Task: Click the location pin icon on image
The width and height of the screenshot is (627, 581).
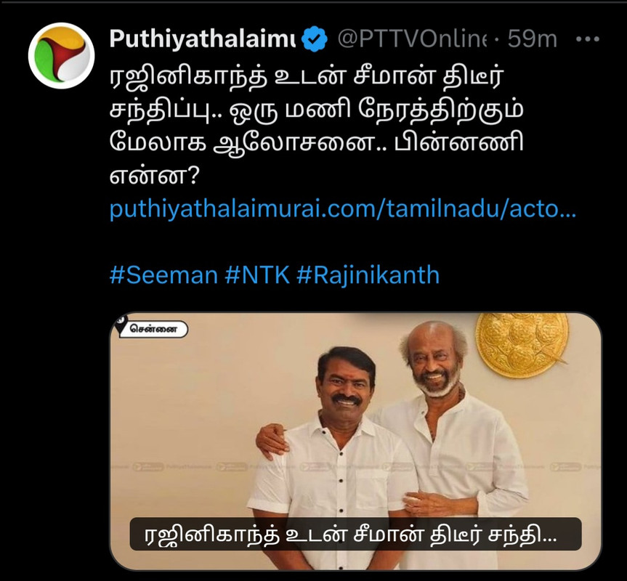Action: pyautogui.click(x=121, y=323)
